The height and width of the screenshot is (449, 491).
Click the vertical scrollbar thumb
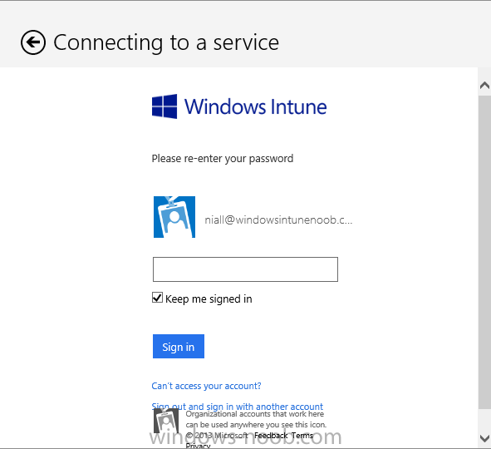(484, 252)
